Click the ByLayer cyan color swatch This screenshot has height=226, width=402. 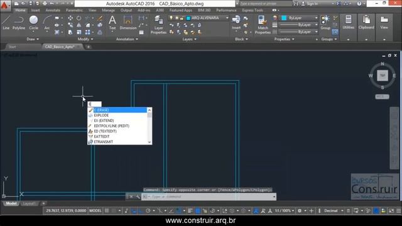point(284,18)
